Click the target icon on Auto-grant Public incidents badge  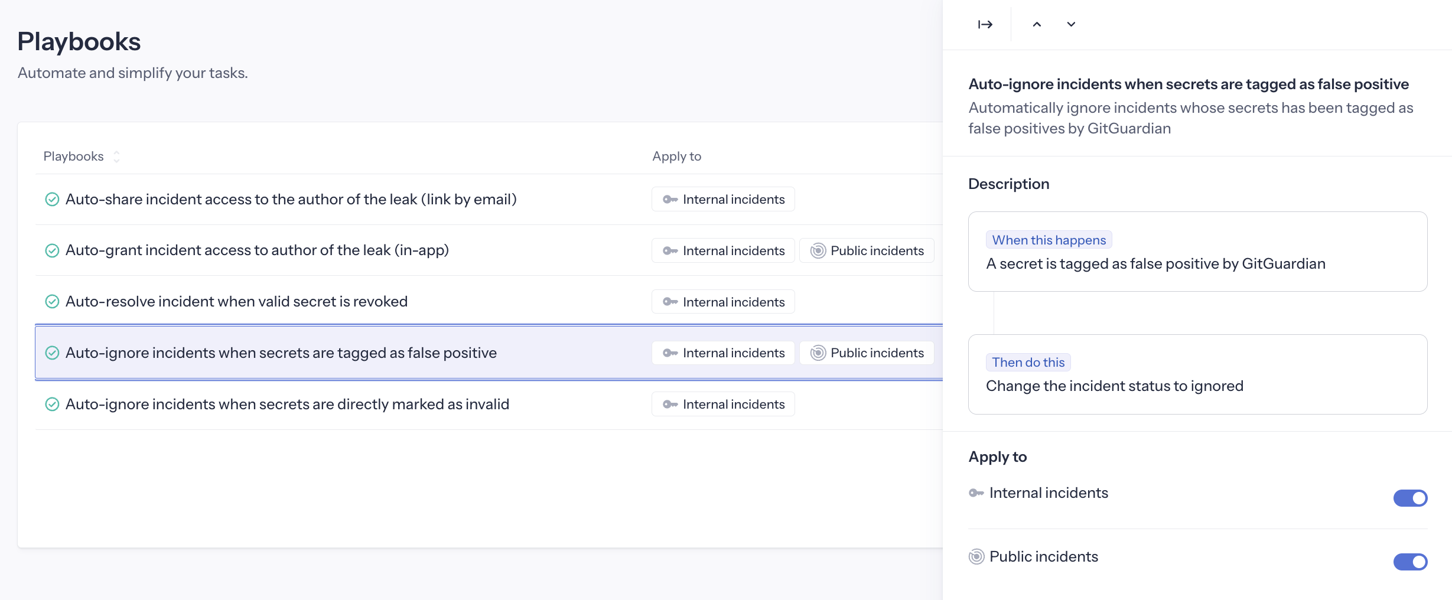[x=818, y=250]
